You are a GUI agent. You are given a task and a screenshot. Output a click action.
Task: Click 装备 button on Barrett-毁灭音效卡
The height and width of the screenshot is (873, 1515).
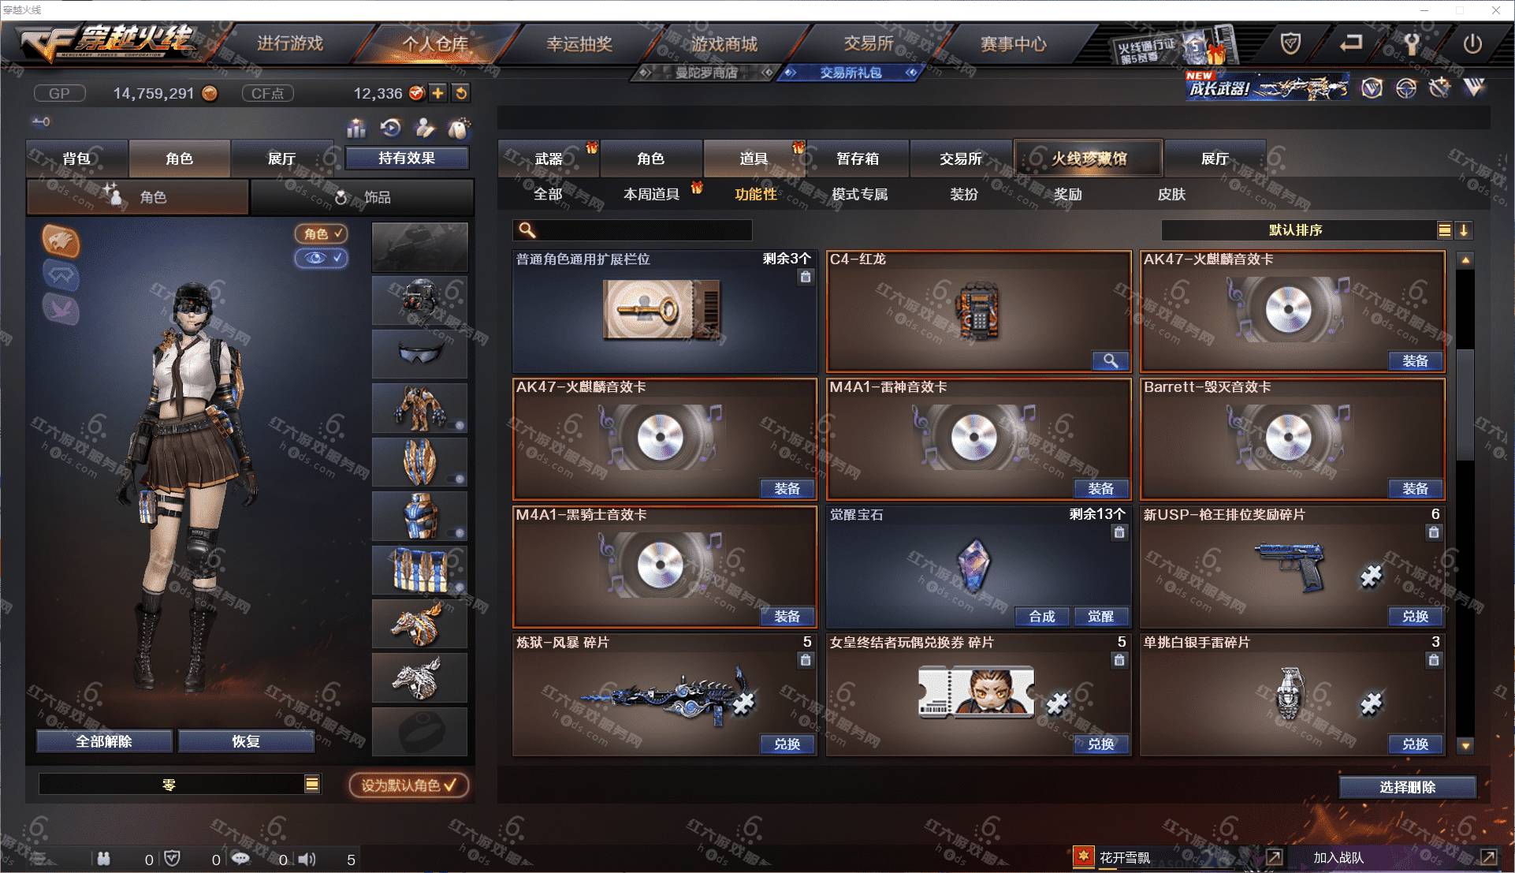tap(1415, 489)
